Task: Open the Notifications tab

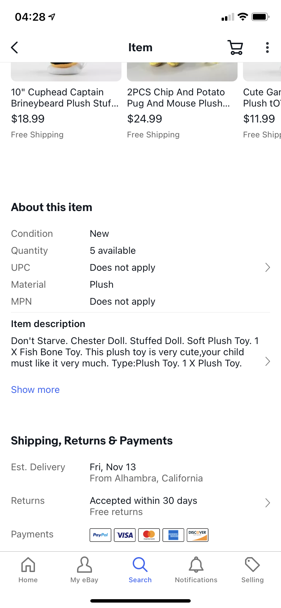Action: 196,570
